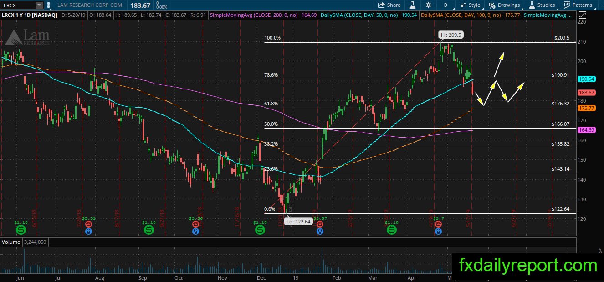The width and height of the screenshot is (604, 282).
Task: Click the $209.5 Fibonacci price label
Action: pos(562,38)
